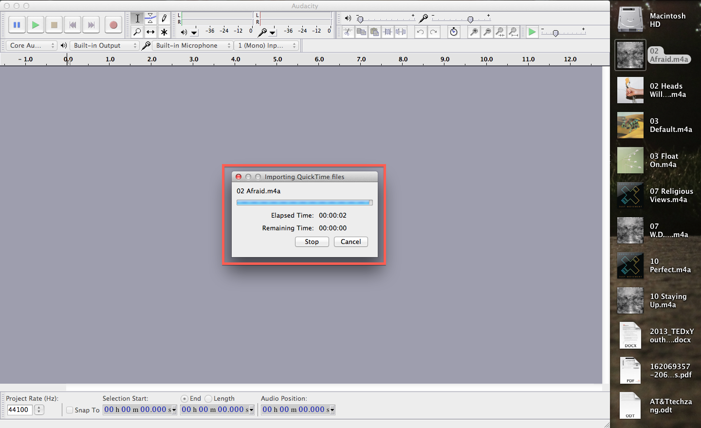Click the Stop button in import dialog
Screen dimensions: 701x428
pos(312,242)
